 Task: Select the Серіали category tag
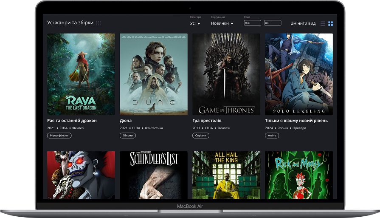click(201, 136)
